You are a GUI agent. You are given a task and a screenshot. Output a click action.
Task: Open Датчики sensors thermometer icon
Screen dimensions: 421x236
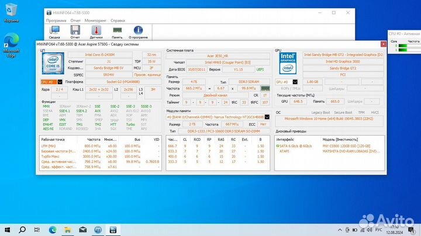(96, 32)
